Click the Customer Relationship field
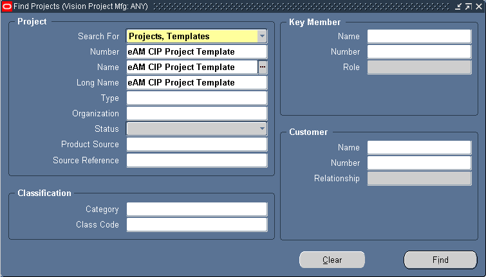 (419, 178)
